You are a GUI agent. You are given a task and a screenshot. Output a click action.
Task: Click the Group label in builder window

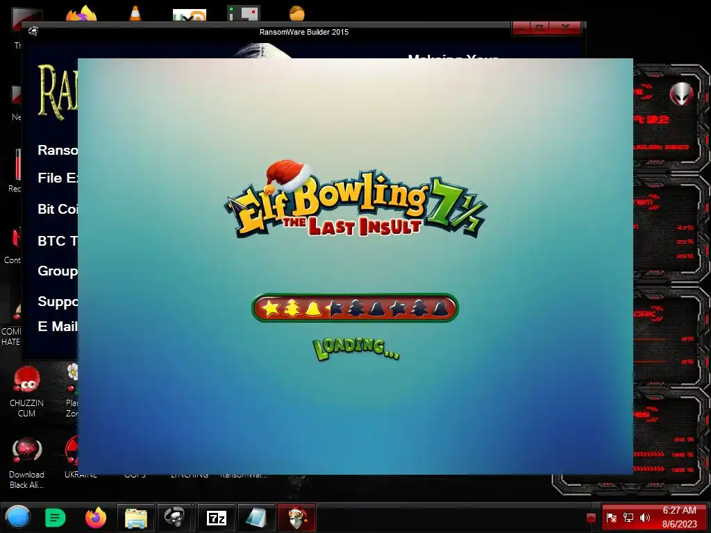coord(58,271)
